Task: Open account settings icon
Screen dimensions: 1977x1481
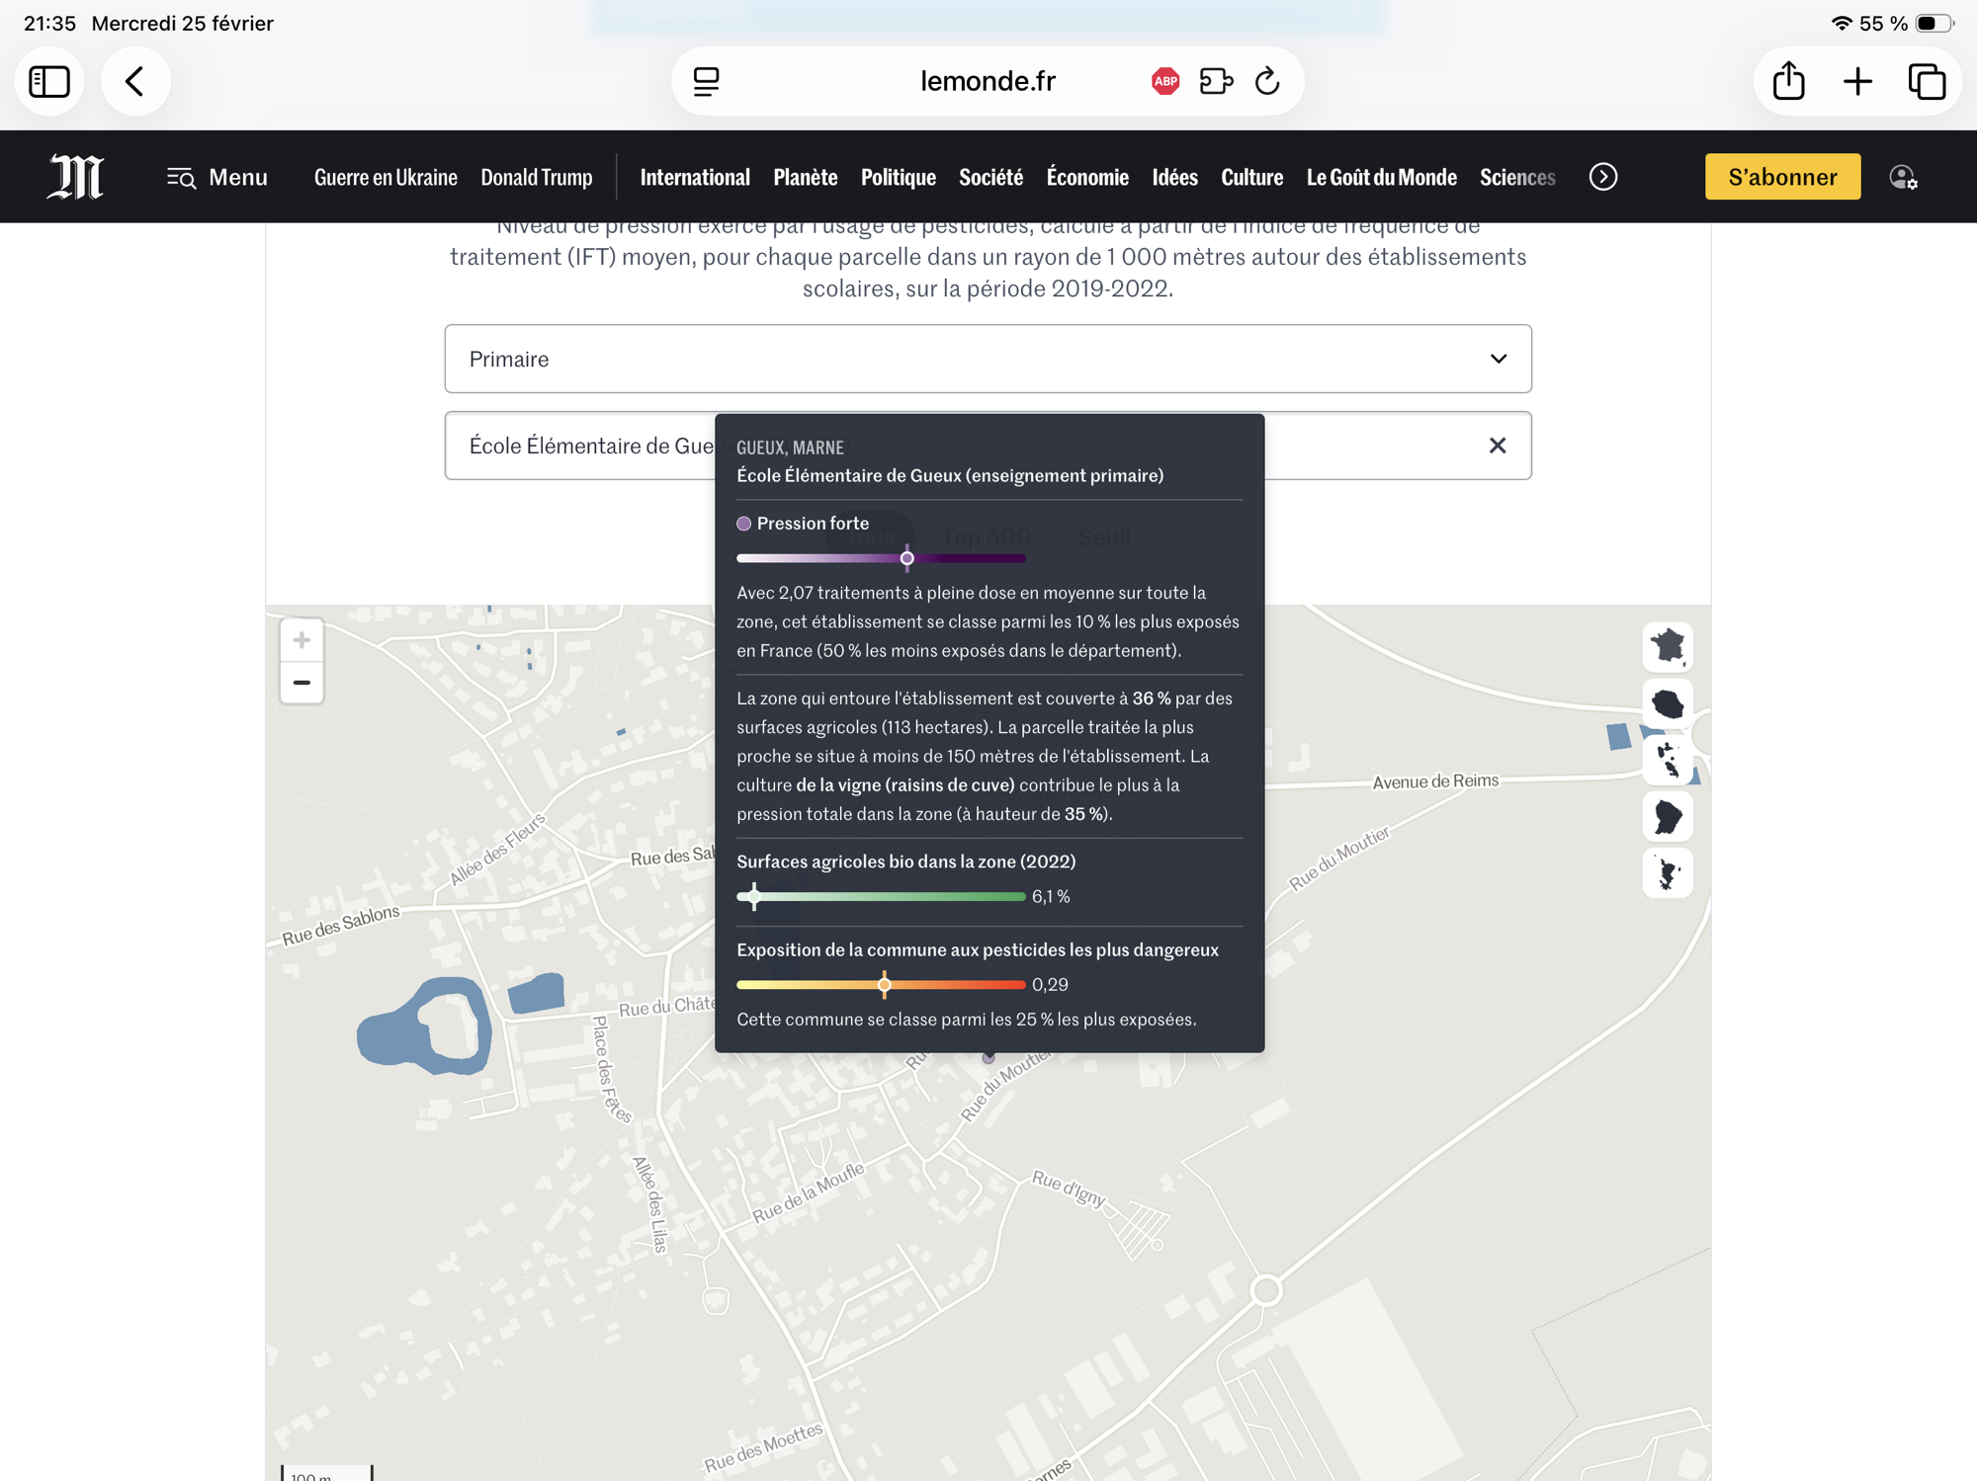Action: 1903,177
